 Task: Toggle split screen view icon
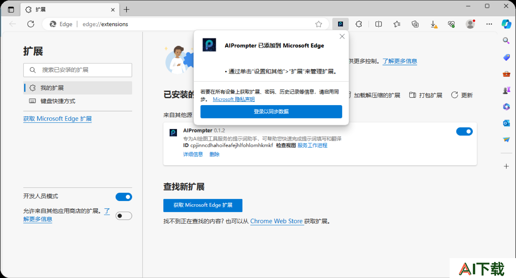point(379,24)
